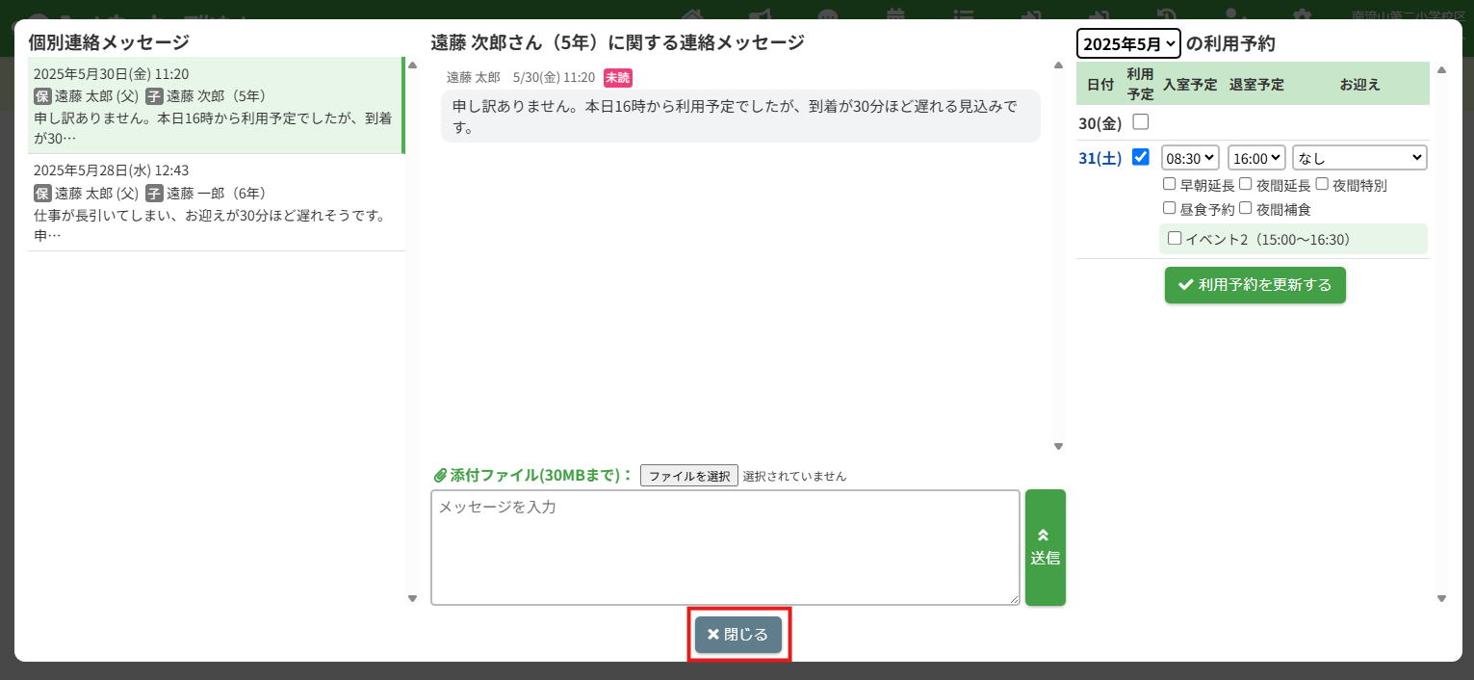Open the 08:30 entry time dropdown
This screenshot has height=680, width=1474.
point(1190,157)
